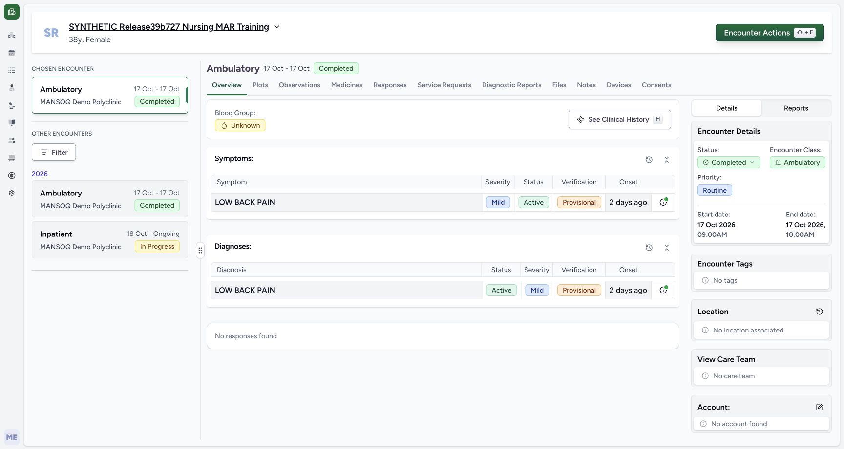
Task: Open patient name SYNTHETIC Release39b727 link
Action: coord(169,27)
